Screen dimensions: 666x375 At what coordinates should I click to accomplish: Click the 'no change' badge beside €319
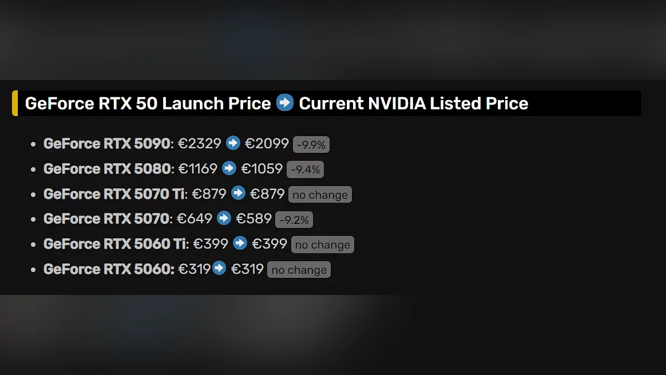(299, 270)
